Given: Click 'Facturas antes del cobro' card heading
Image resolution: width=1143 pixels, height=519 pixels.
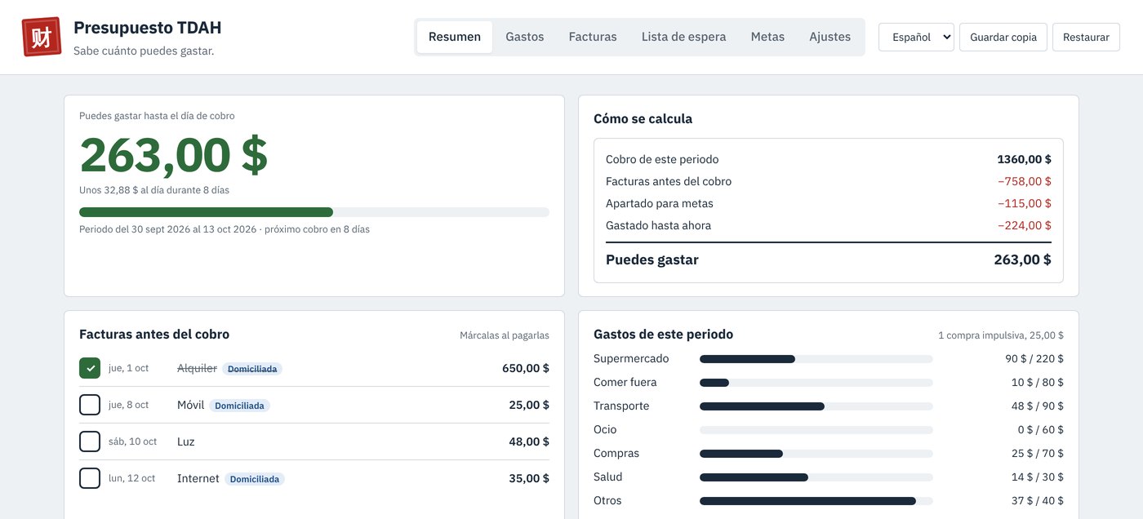Looking at the screenshot, I should (154, 334).
